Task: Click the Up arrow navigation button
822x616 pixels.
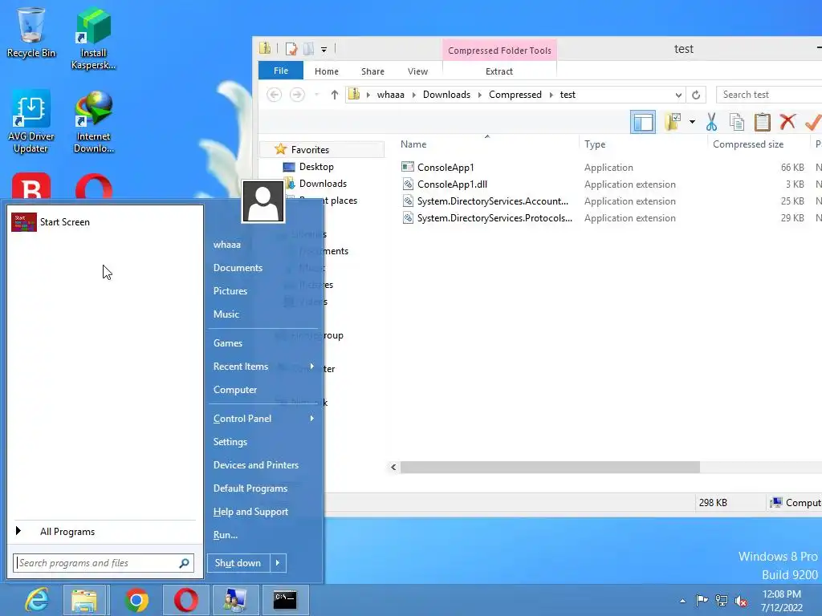Action: pyautogui.click(x=335, y=95)
